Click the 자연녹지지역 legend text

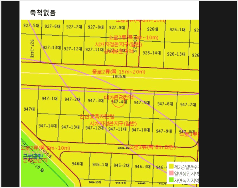(186, 181)
